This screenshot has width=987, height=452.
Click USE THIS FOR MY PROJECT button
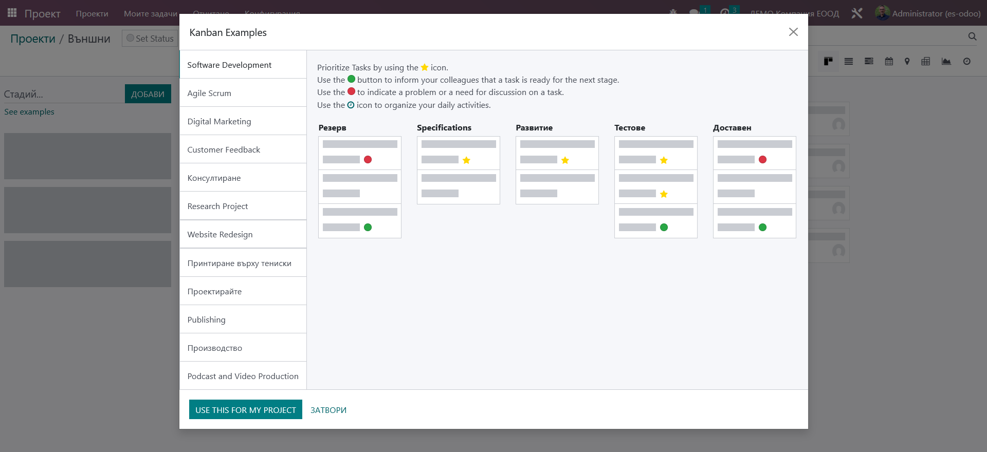pyautogui.click(x=246, y=410)
